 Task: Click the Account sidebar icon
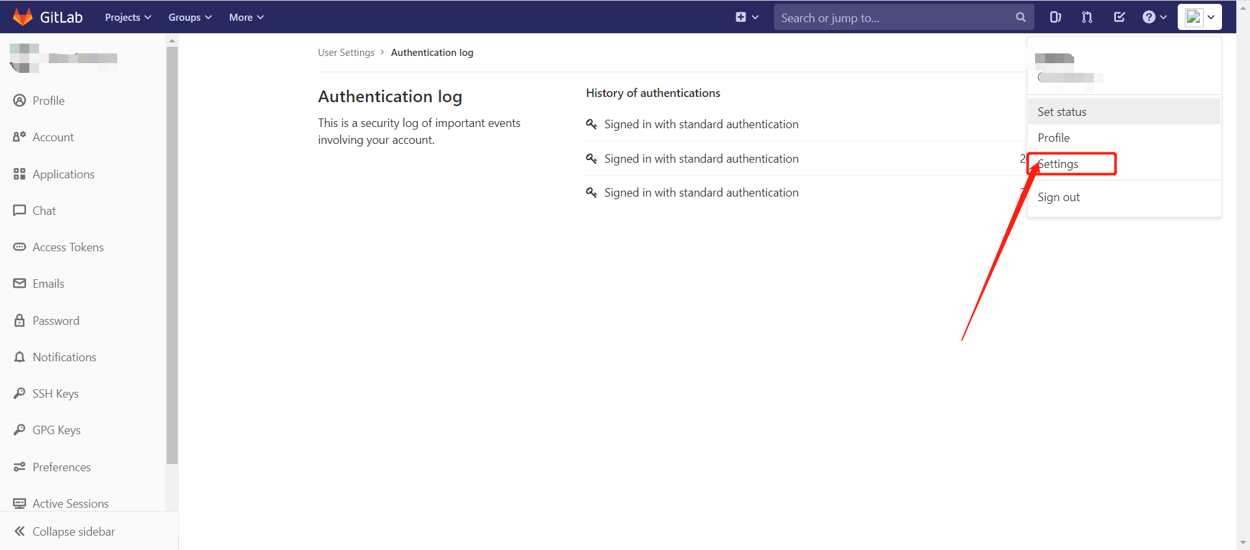coord(20,137)
